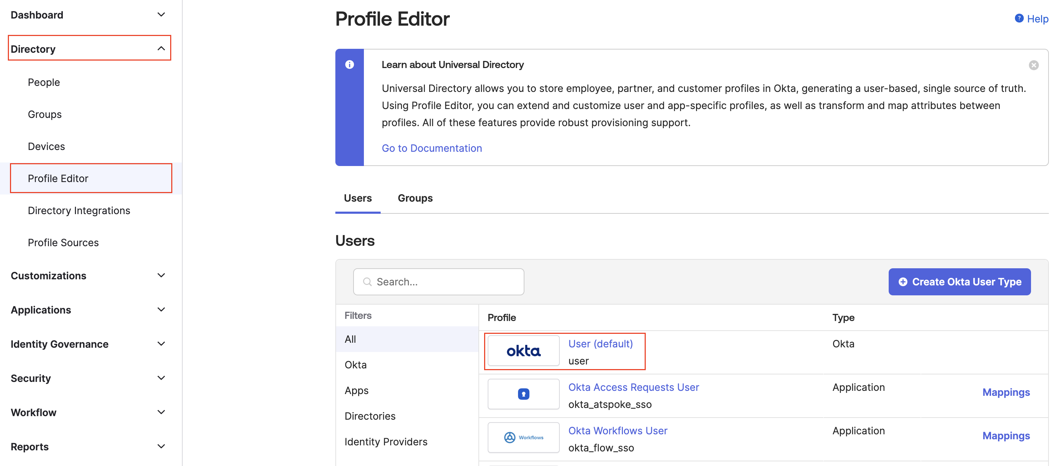The image size is (1056, 466).
Task: Dismiss the Universal Directory info banner
Action: 1034,65
